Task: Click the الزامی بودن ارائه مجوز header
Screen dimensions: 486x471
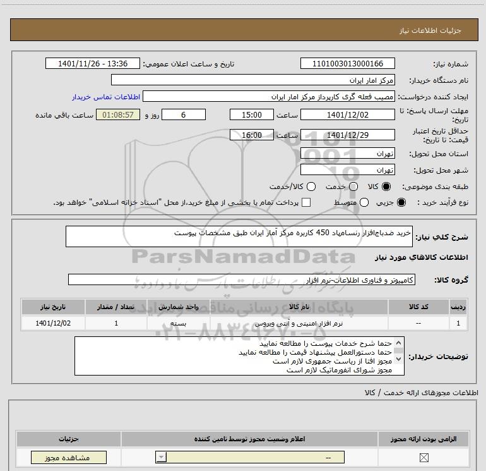Action: 424,439
